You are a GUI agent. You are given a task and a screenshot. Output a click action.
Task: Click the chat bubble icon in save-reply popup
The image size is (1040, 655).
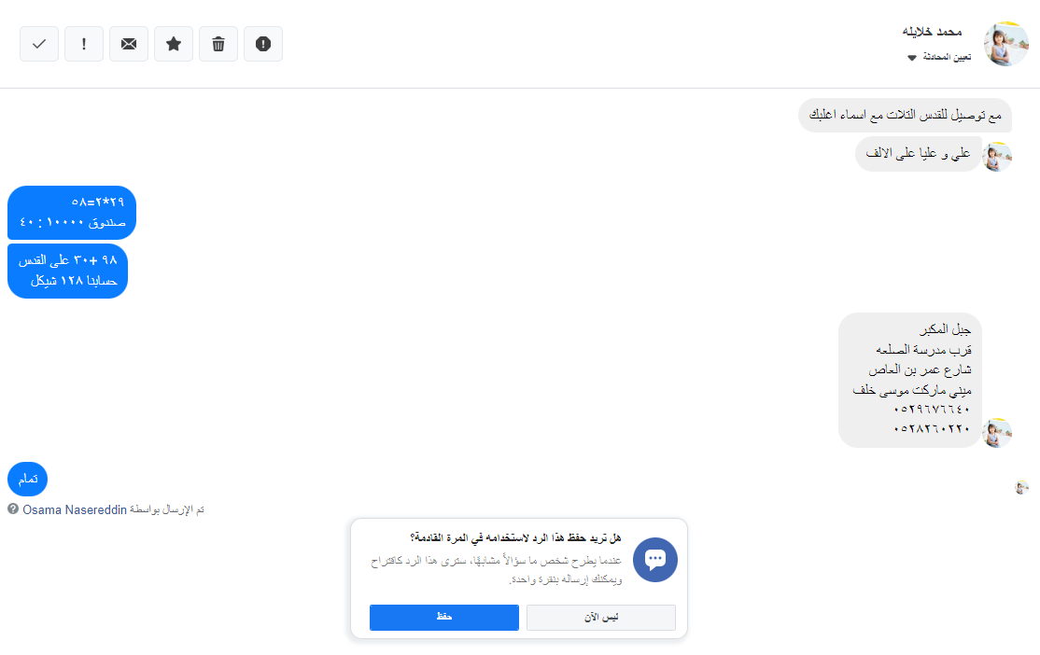(x=654, y=560)
